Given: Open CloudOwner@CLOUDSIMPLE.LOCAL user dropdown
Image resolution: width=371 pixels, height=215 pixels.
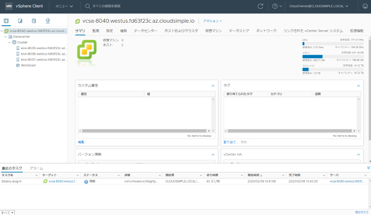Looking at the screenshot, I should [x=319, y=6].
